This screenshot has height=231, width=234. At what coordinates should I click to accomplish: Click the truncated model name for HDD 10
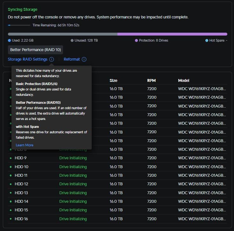202,167
